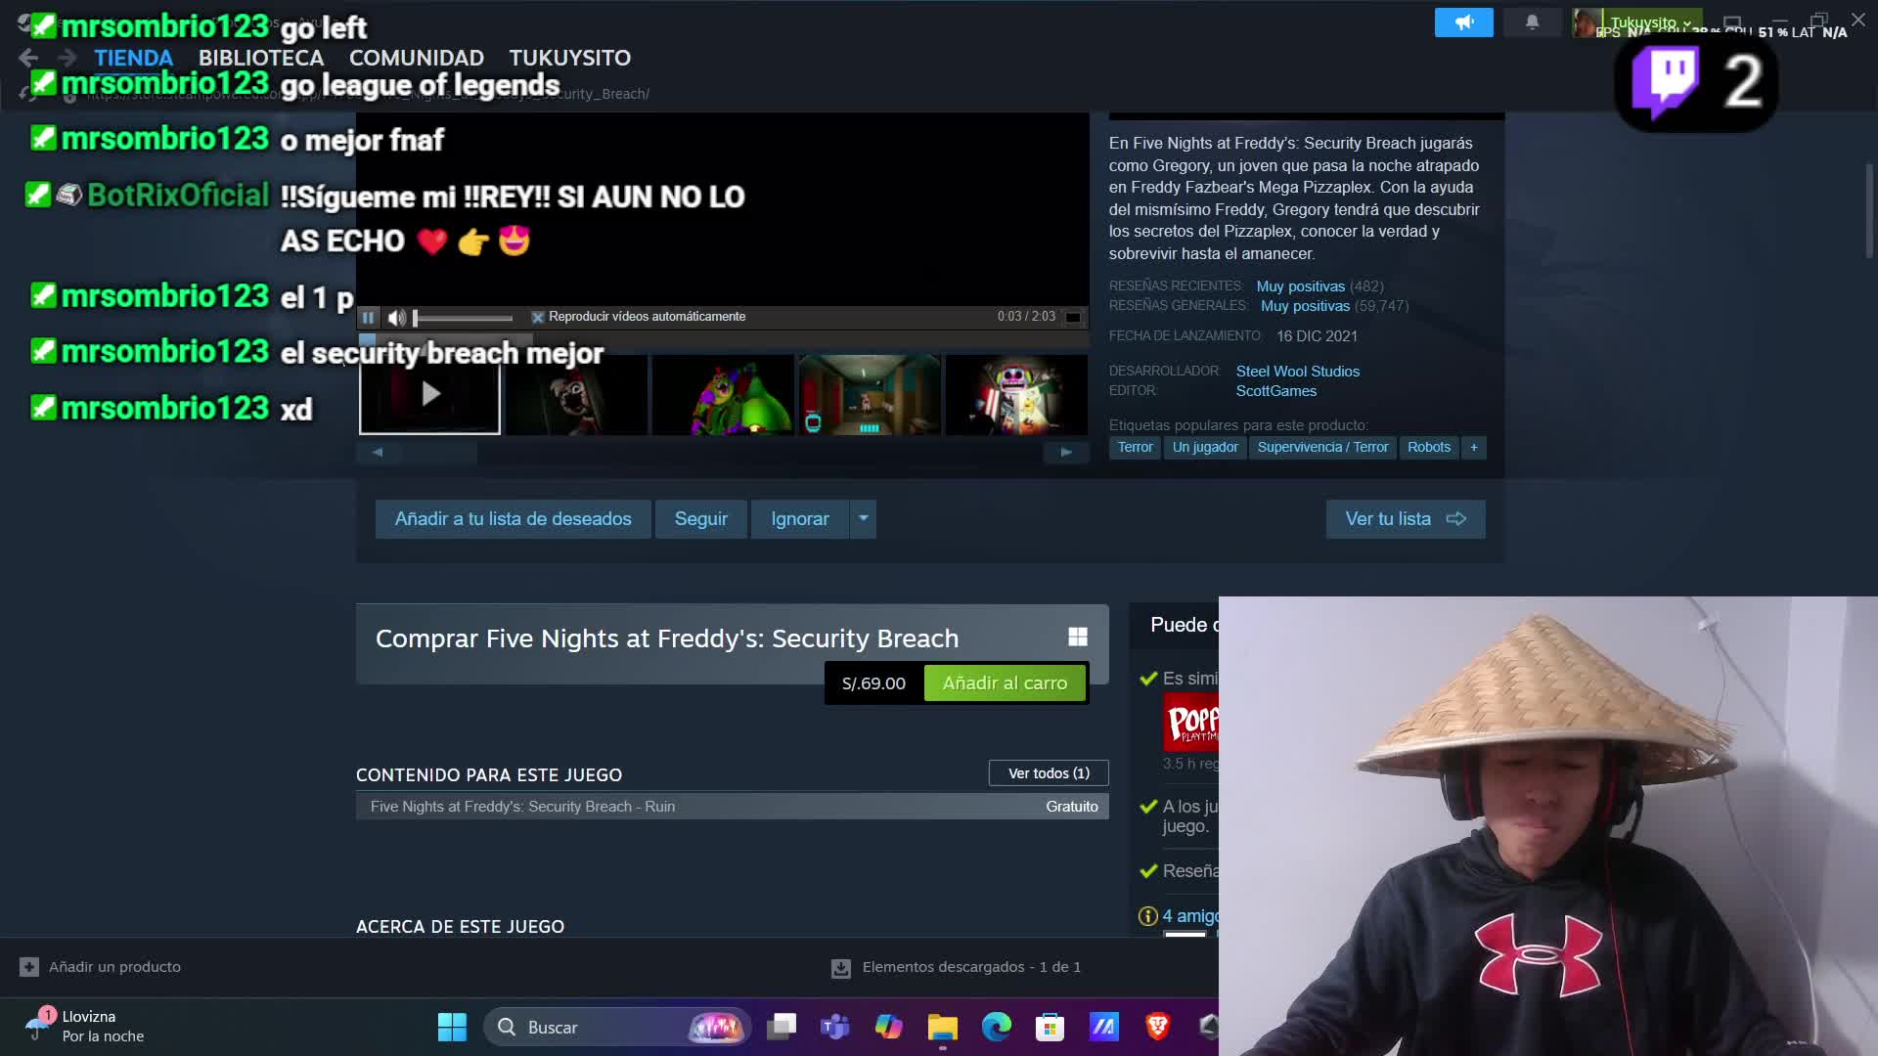Click the Seguir button
Viewport: 1878px width, 1056px height.
tap(700, 519)
